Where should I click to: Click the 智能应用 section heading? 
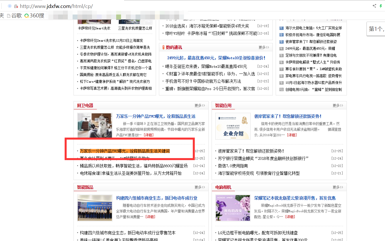223,105
